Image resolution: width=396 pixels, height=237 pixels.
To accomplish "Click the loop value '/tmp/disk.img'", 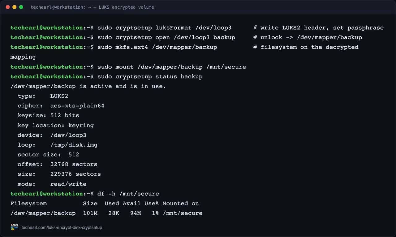I will click(x=74, y=145).
